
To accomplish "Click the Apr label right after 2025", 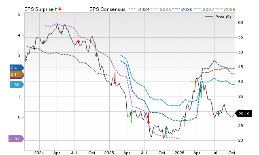I will pyautogui.click(x=127, y=153).
